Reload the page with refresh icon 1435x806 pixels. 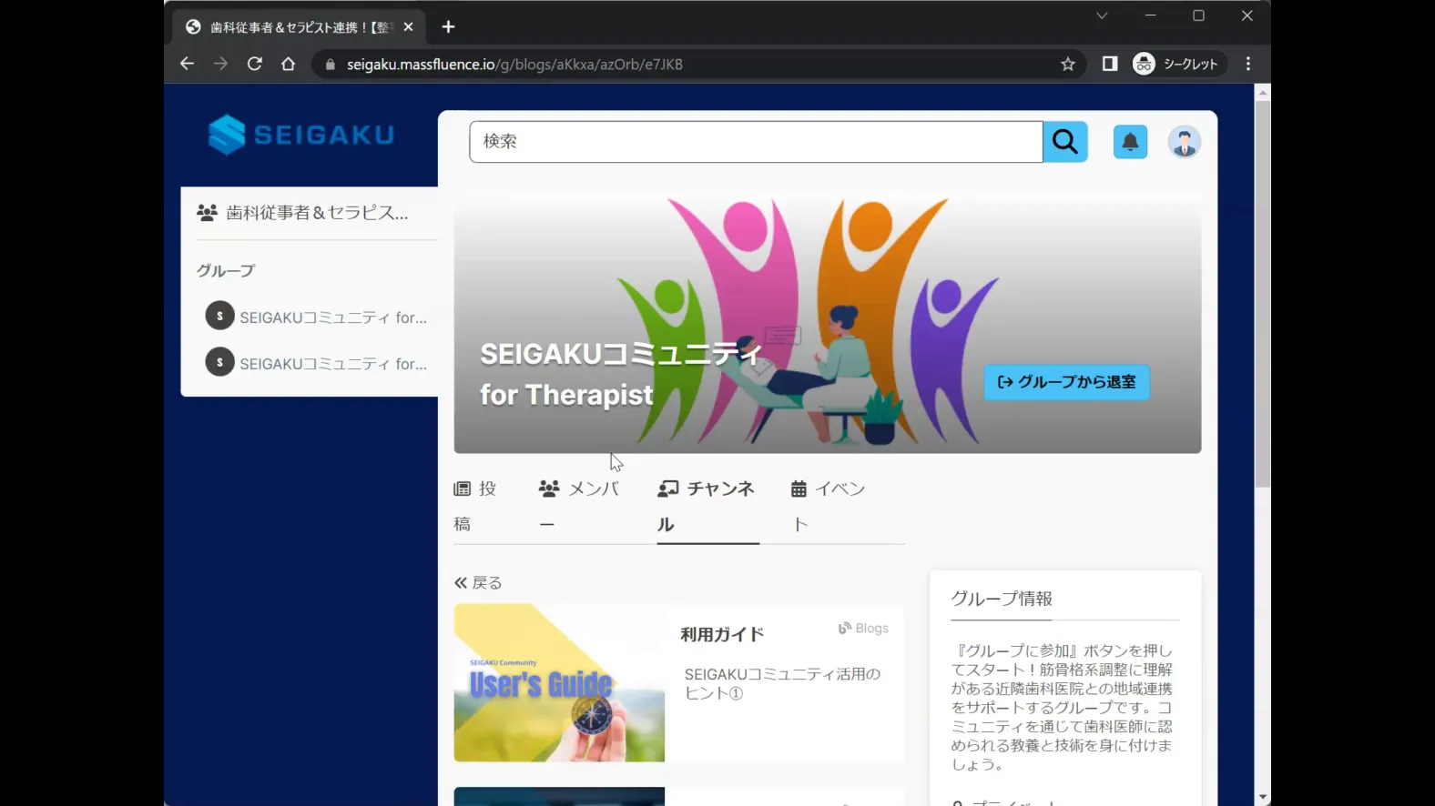click(254, 64)
